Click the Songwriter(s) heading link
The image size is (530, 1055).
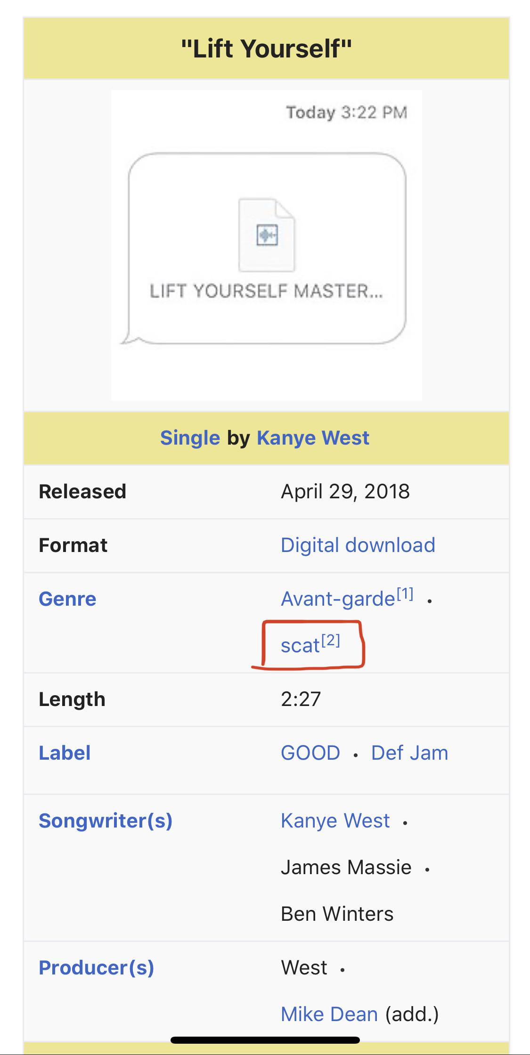[x=106, y=821]
